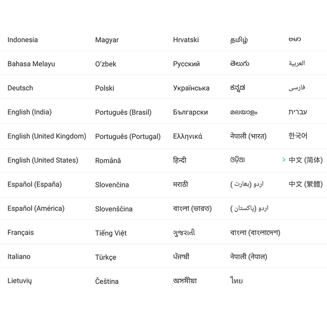This screenshot has width=327, height=327.
Task: Select ไทย language entry
Action: point(236,280)
